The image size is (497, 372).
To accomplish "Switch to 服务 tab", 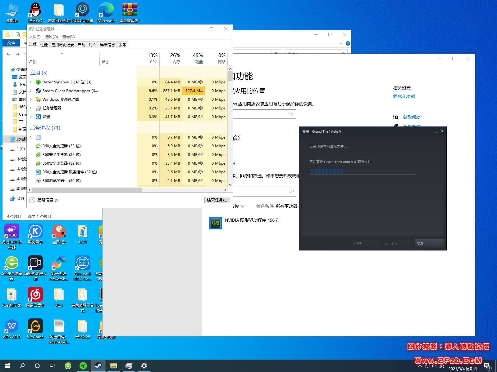I will (122, 45).
